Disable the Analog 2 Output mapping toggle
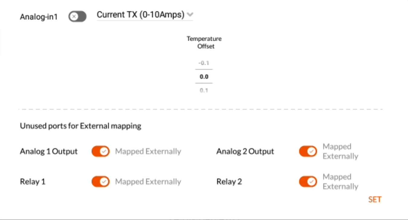408x220 pixels. pos(308,151)
